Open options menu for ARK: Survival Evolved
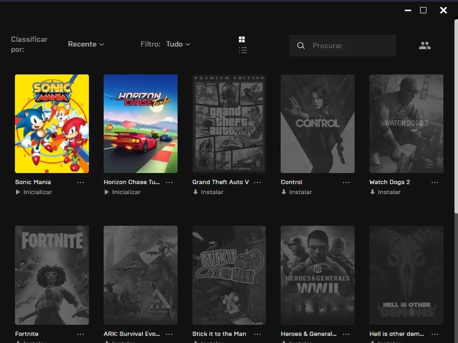 (169, 334)
